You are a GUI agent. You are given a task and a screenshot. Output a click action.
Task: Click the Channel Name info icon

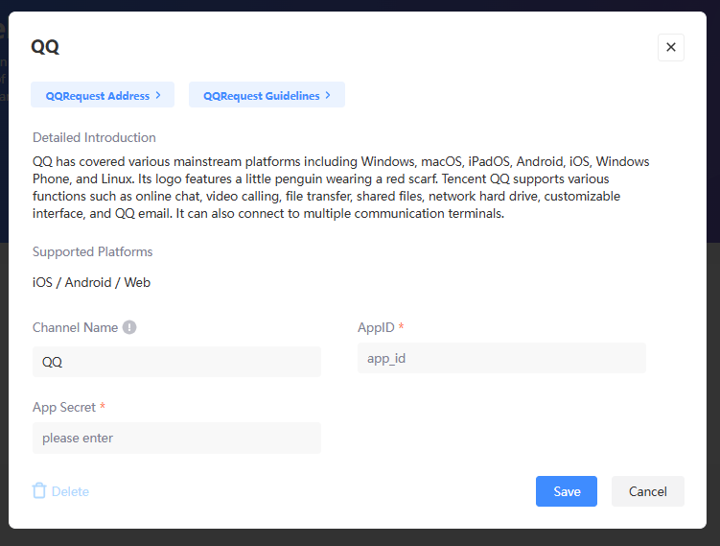pyautogui.click(x=129, y=327)
